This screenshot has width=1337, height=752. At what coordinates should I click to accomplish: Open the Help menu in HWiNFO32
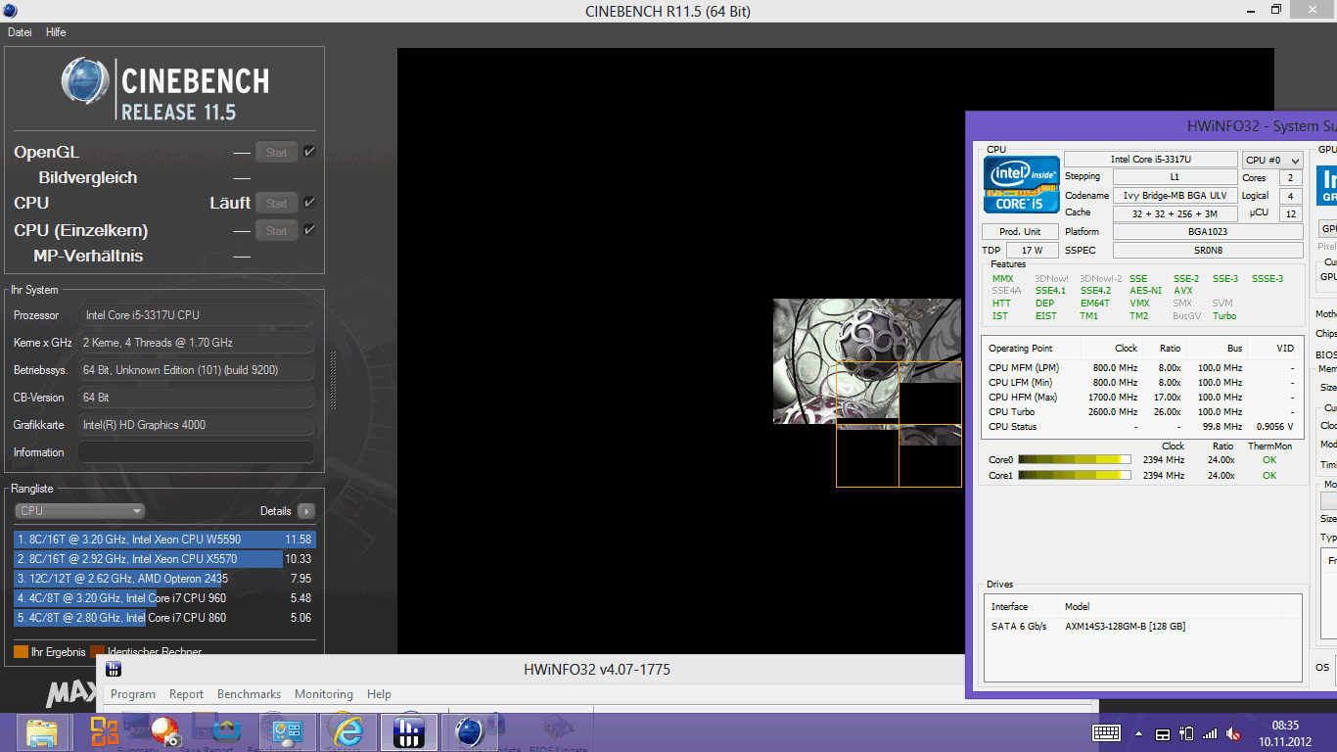[x=379, y=694]
